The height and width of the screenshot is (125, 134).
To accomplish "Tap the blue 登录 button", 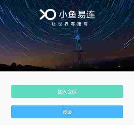I will (67, 112).
